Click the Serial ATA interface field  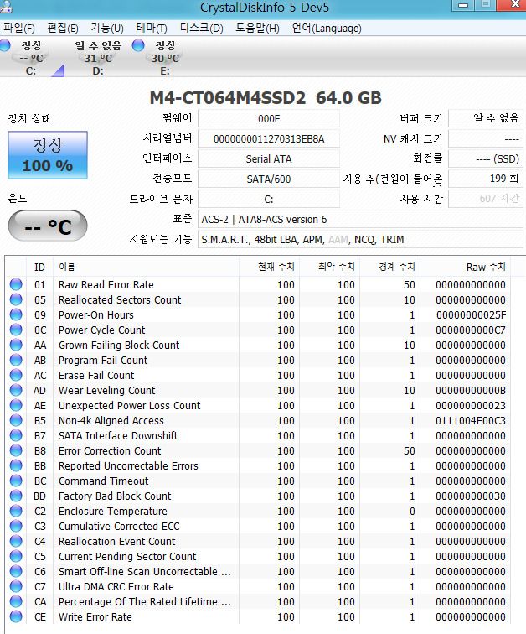click(x=269, y=158)
